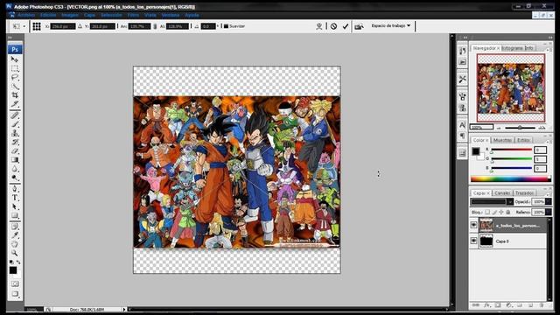Hide the a_todos_los_person layer with eye icon
Image resolution: width=560 pixels, height=315 pixels.
pyautogui.click(x=473, y=225)
